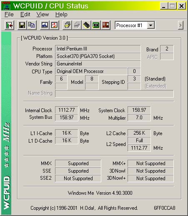Click the CPU Type field Original OEM Processor
Viewport: 188px width, 216px height.
pos(91,71)
